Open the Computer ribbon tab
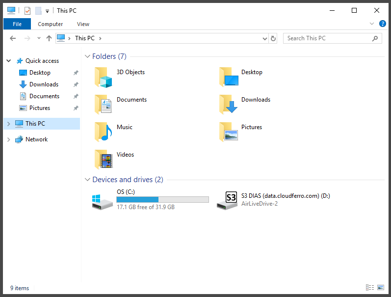 51,24
